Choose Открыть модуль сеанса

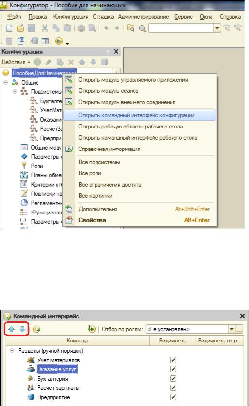[140, 90]
